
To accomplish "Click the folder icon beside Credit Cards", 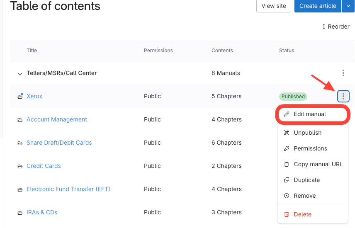I will (19, 166).
